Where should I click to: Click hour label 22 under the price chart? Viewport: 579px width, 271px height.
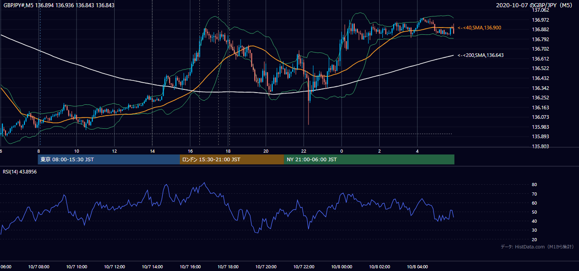[x=304, y=151]
